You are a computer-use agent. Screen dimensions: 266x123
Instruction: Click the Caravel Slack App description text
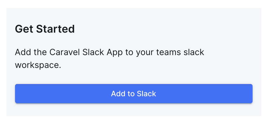109,59
